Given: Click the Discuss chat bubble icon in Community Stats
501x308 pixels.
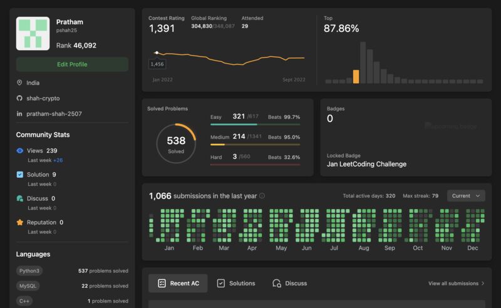Looking at the screenshot, I should point(20,198).
